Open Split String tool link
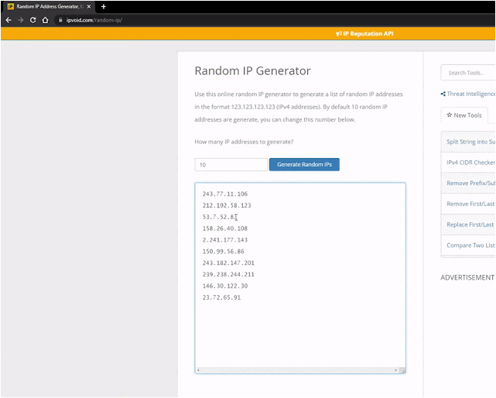496x398 pixels. (470, 142)
